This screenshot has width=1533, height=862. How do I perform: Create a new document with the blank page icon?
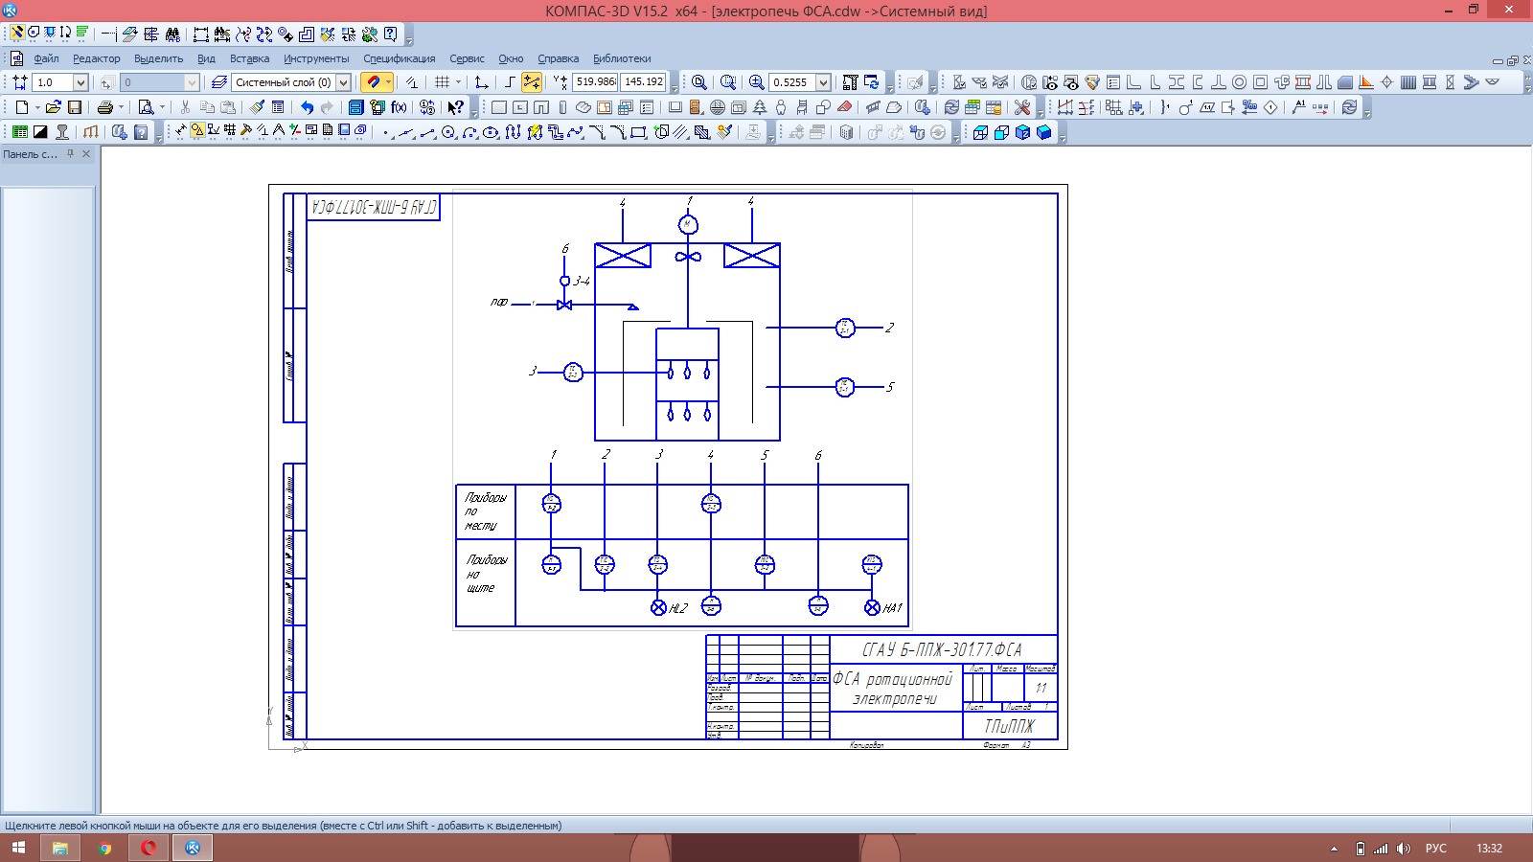[x=22, y=107]
